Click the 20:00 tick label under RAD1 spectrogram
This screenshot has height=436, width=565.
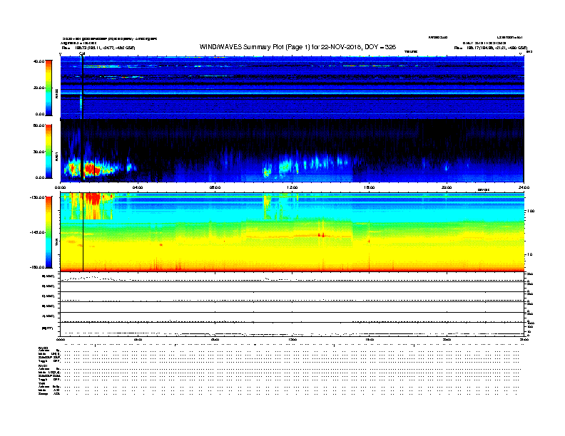[447, 187]
